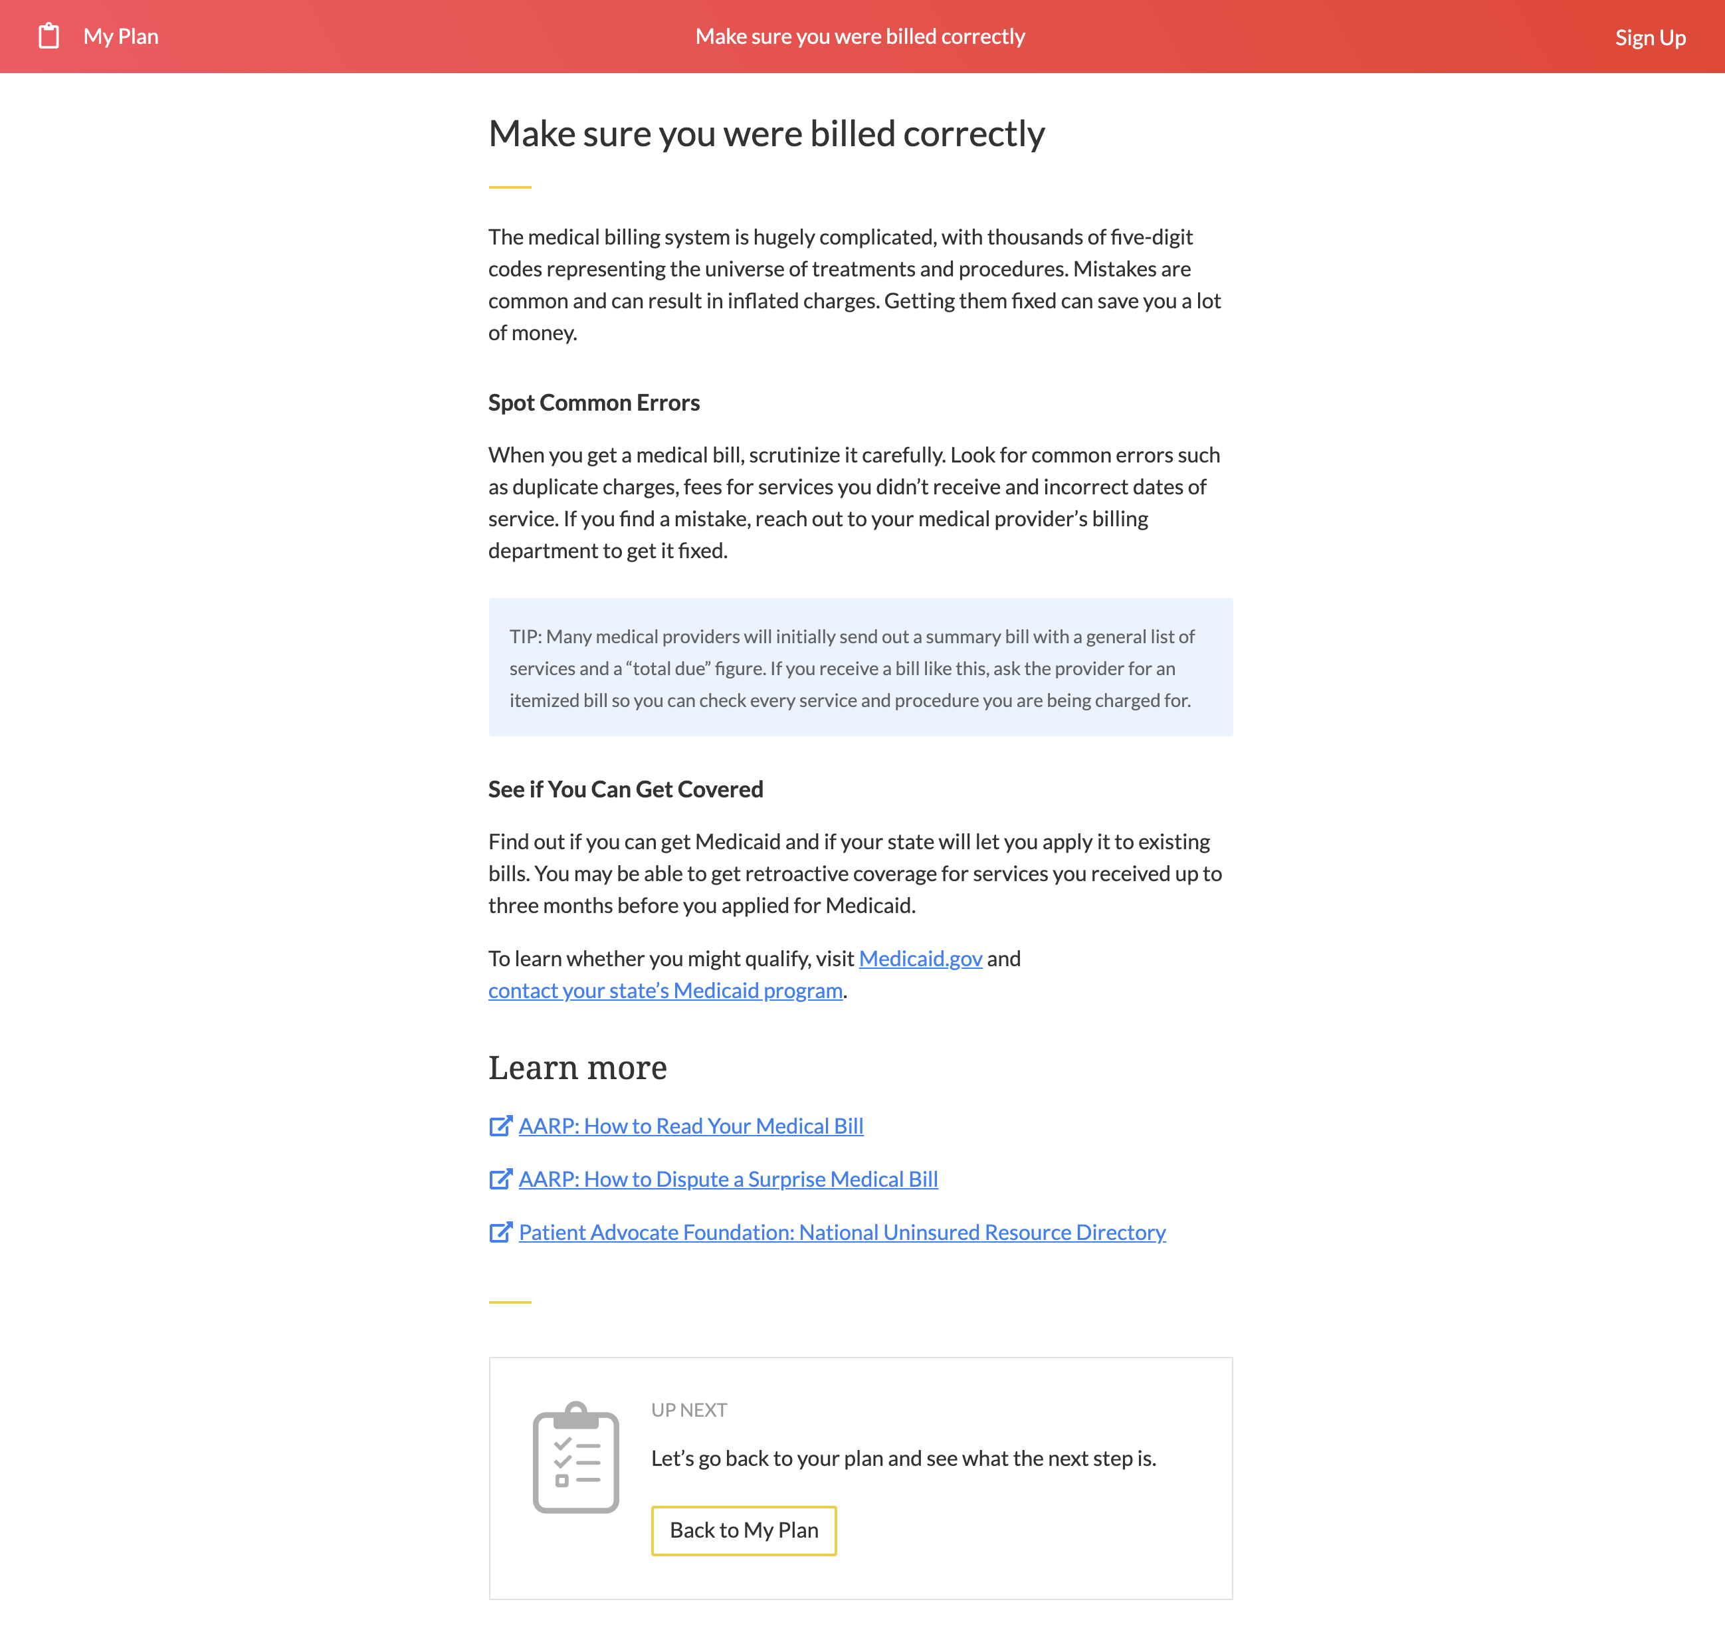Image resolution: width=1725 pixels, height=1636 pixels.
Task: Click the checklist clipboard icon in Up Next
Action: 575,1457
